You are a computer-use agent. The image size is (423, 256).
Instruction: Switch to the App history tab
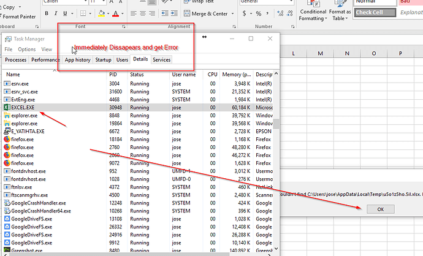[77, 60]
